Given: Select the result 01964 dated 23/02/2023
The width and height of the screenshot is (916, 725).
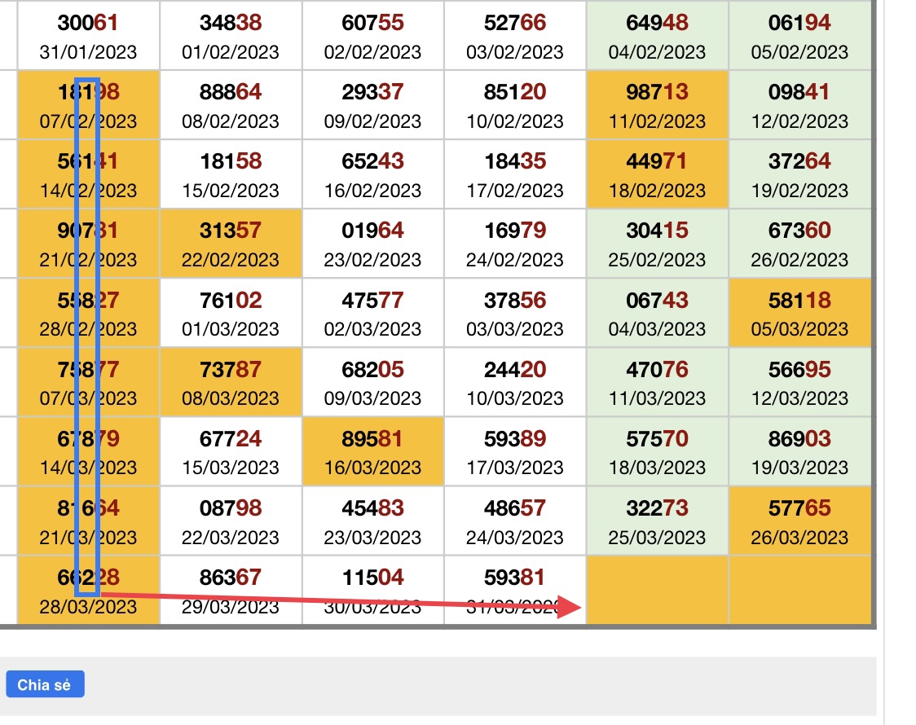Looking at the screenshot, I should 372,244.
